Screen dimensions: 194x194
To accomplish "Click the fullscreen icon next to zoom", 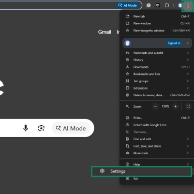I will (x=188, y=107).
